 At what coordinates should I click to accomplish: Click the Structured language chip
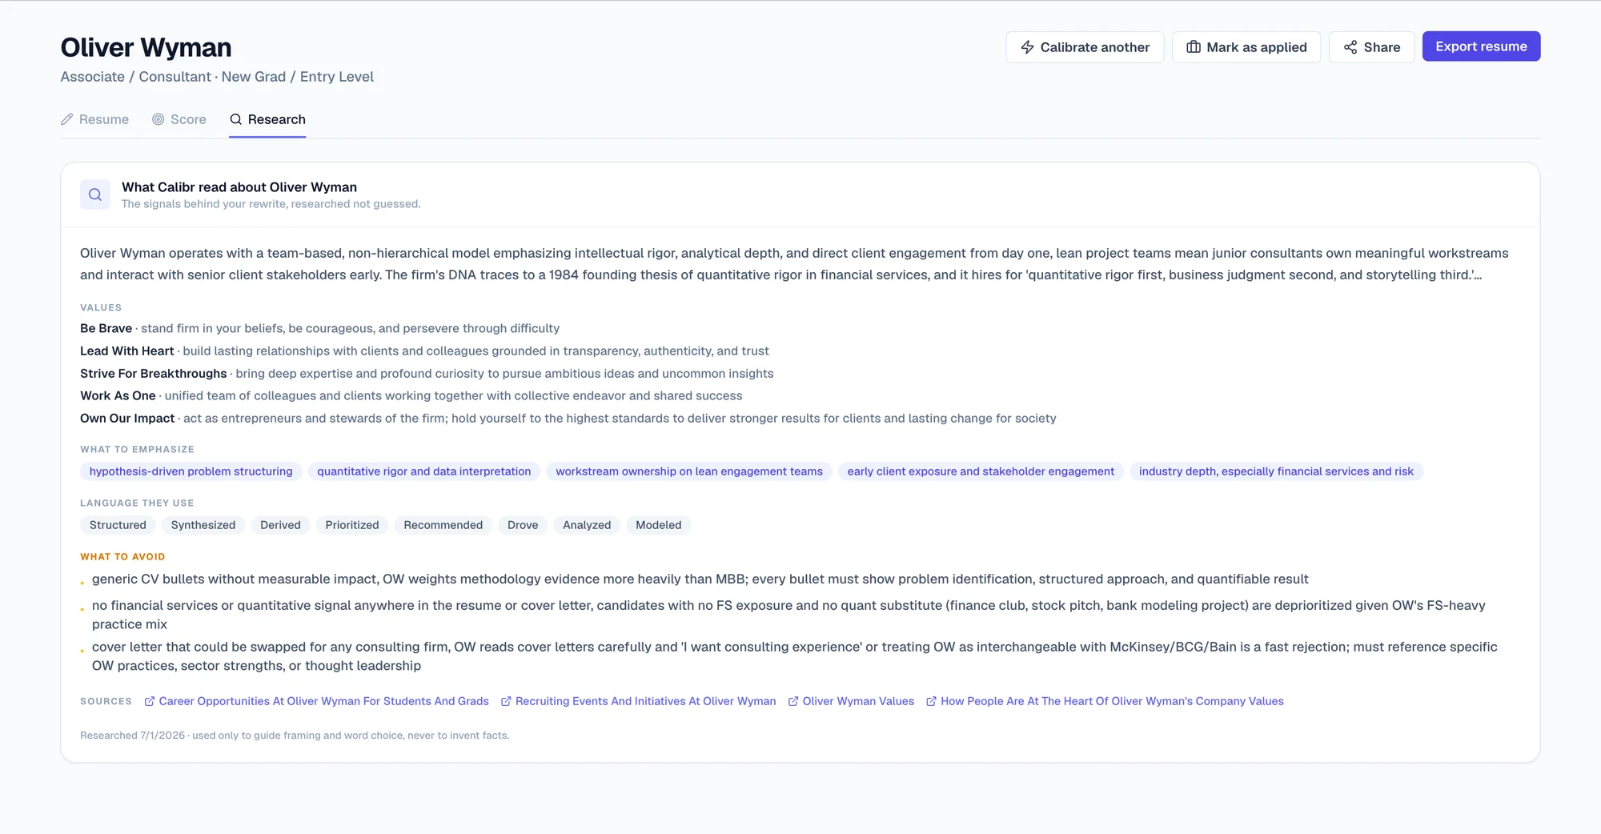118,525
